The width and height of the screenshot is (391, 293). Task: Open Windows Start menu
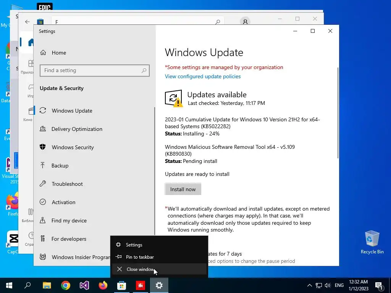(x=9, y=285)
